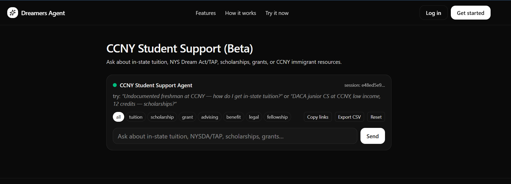Select the Try it now nav item

(277, 13)
